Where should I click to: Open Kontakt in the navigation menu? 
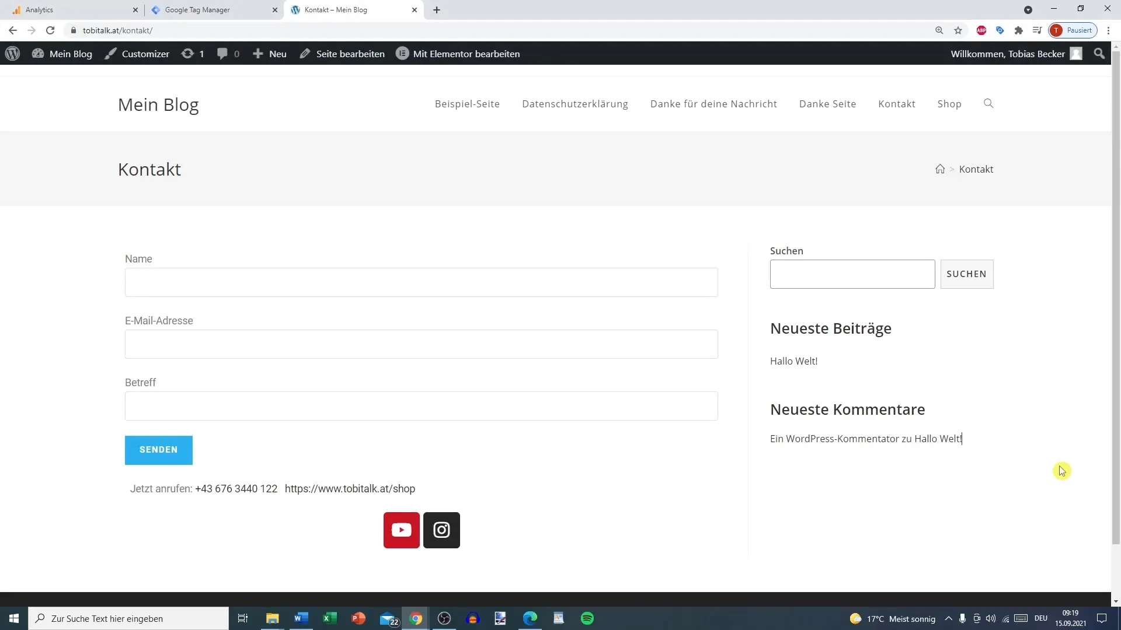click(x=897, y=104)
